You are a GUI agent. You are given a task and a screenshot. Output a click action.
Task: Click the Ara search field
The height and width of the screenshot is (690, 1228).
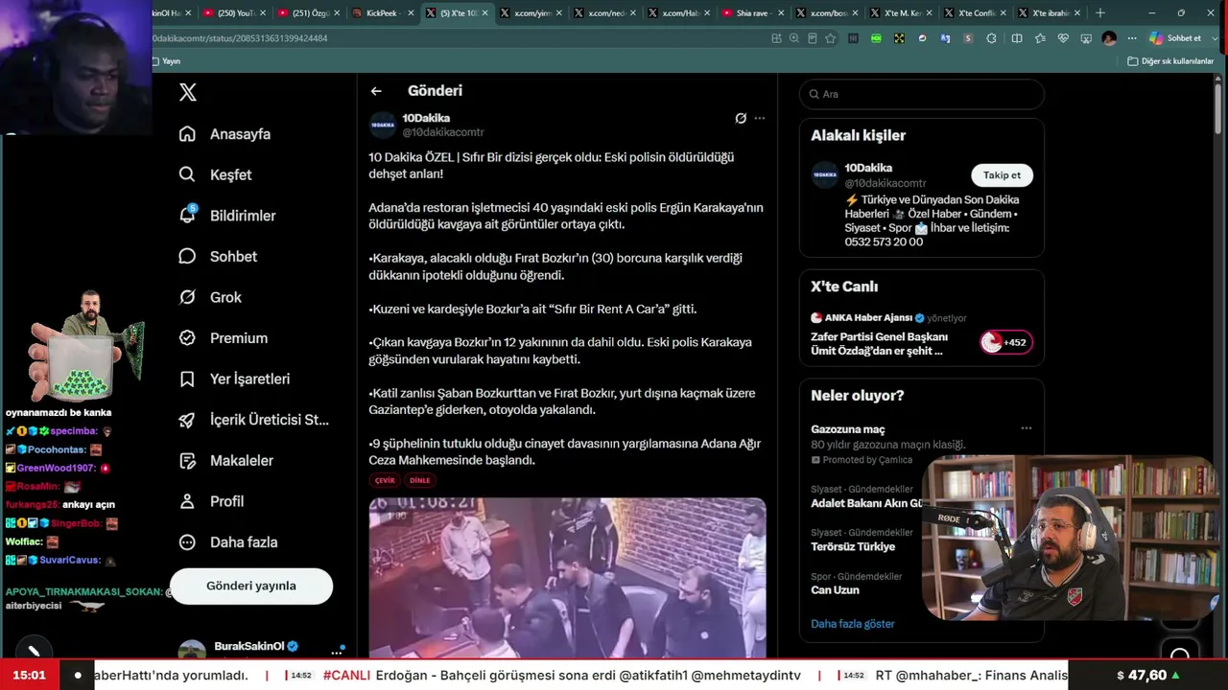[x=921, y=94]
